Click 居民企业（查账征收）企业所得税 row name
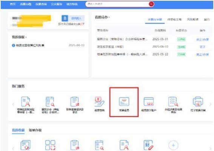Viewport: 214px width, 151px height. click(x=122, y=39)
